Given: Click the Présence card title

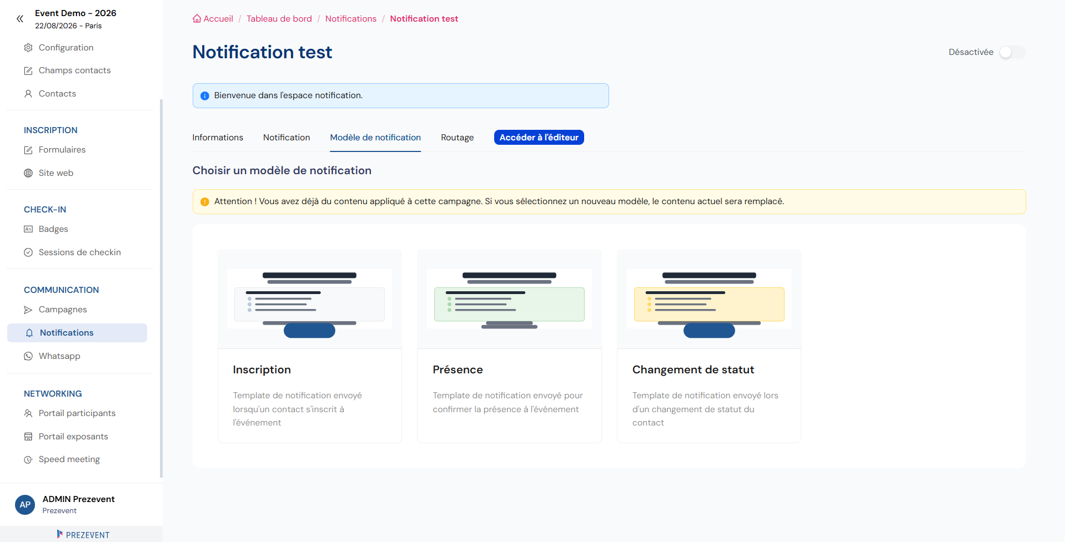Looking at the screenshot, I should tap(458, 370).
